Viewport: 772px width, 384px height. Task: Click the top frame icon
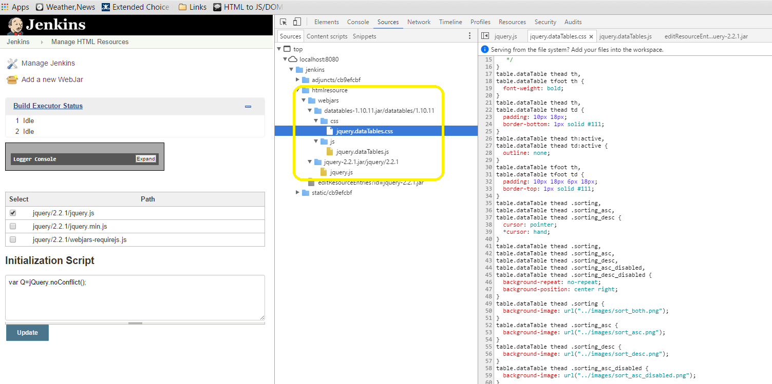[x=287, y=49]
